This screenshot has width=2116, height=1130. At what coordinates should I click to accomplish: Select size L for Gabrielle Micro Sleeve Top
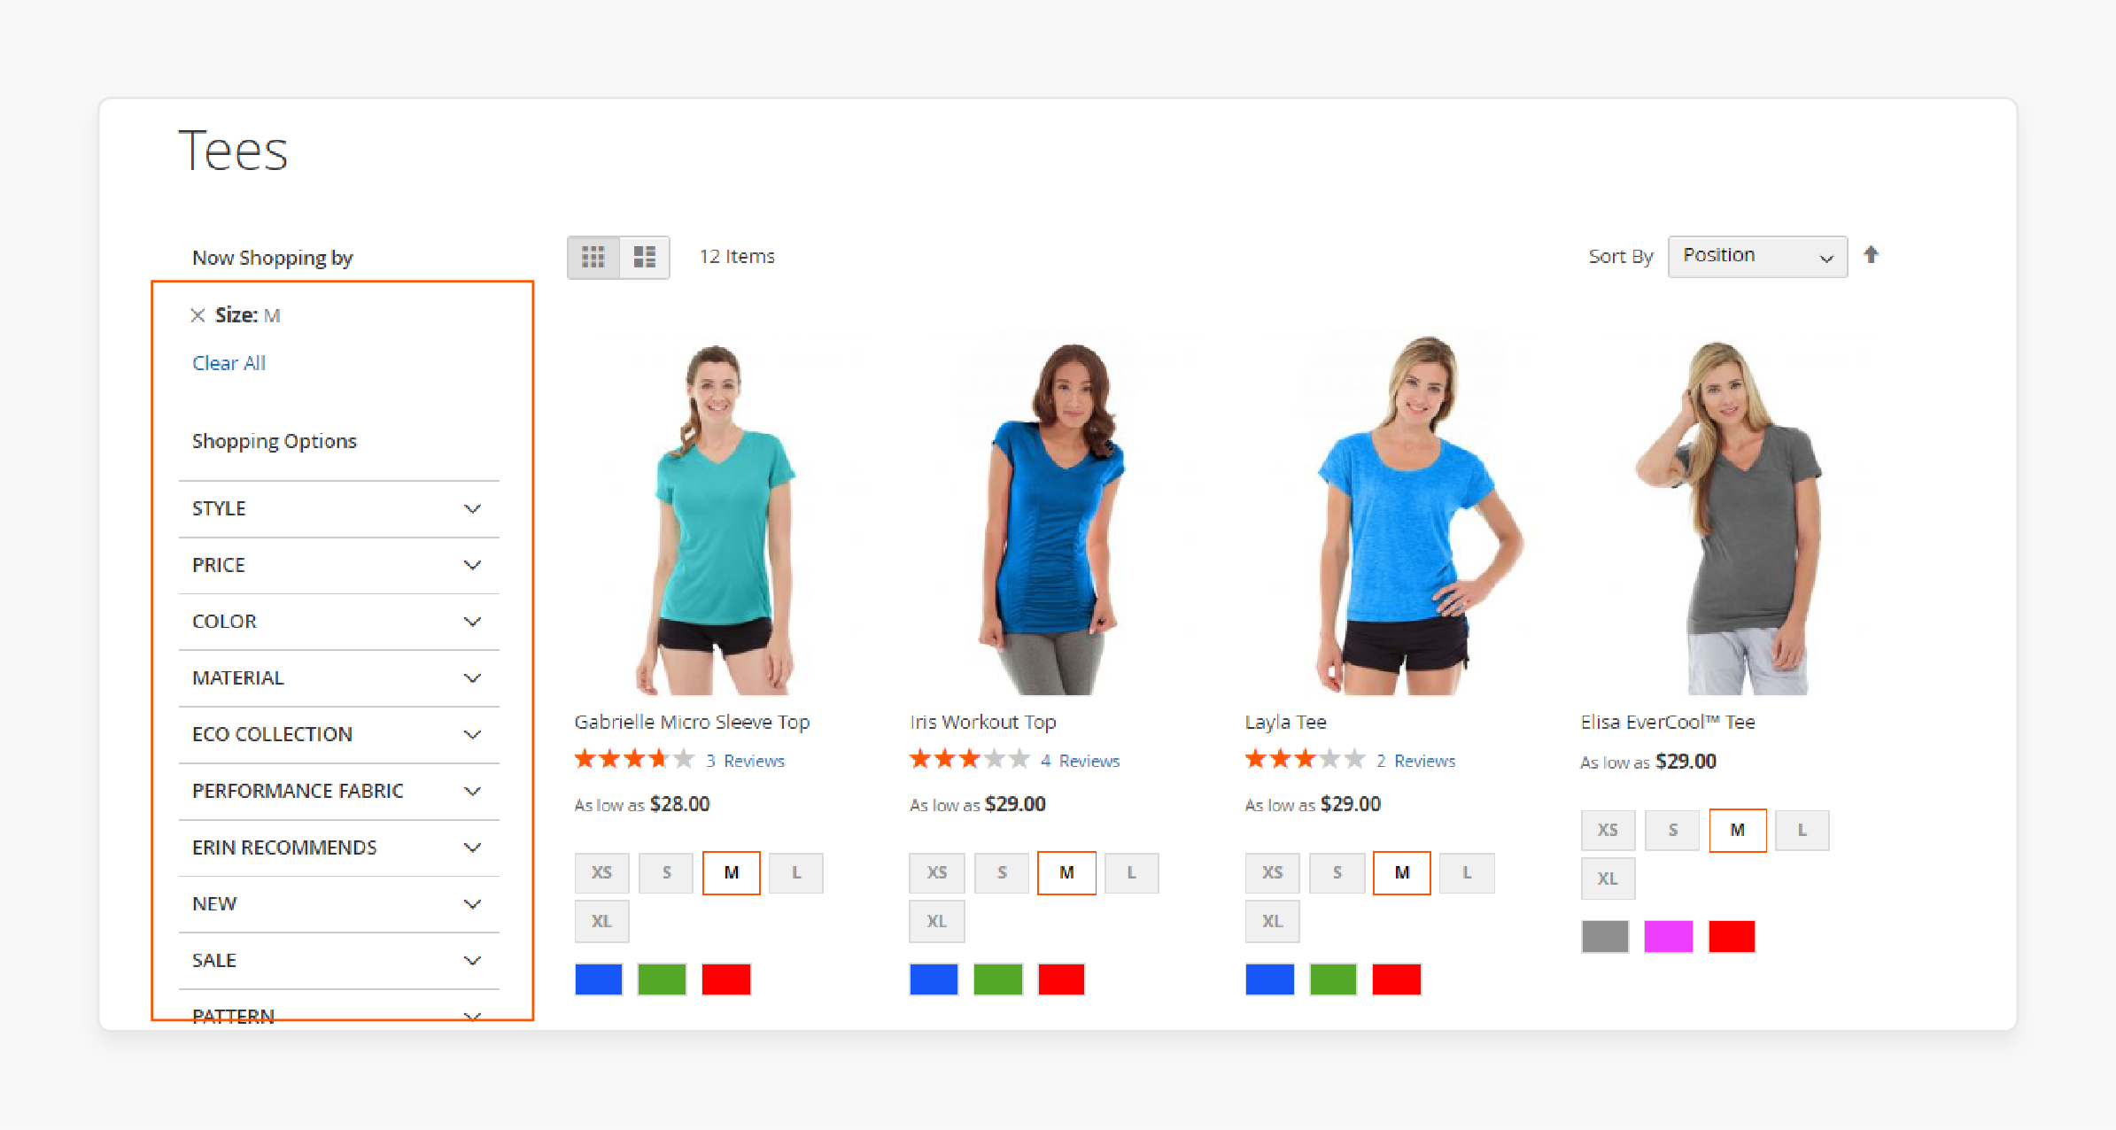(x=796, y=873)
